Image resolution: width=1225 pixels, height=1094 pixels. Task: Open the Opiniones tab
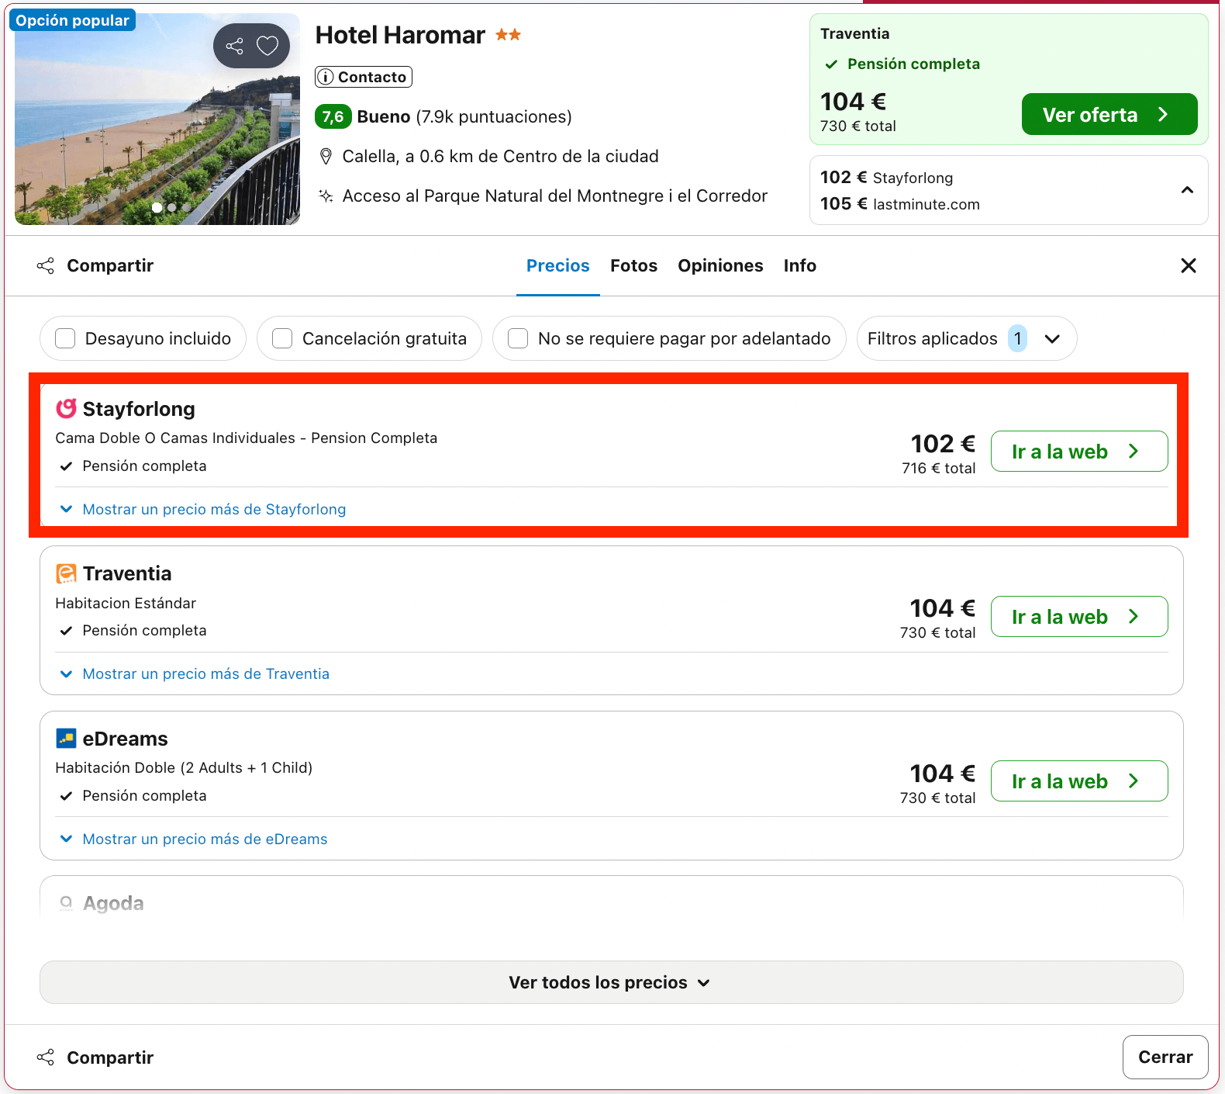click(720, 266)
